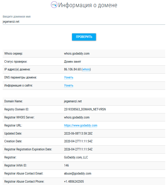Open the https://www.godaddy.com registrar link

81,125
